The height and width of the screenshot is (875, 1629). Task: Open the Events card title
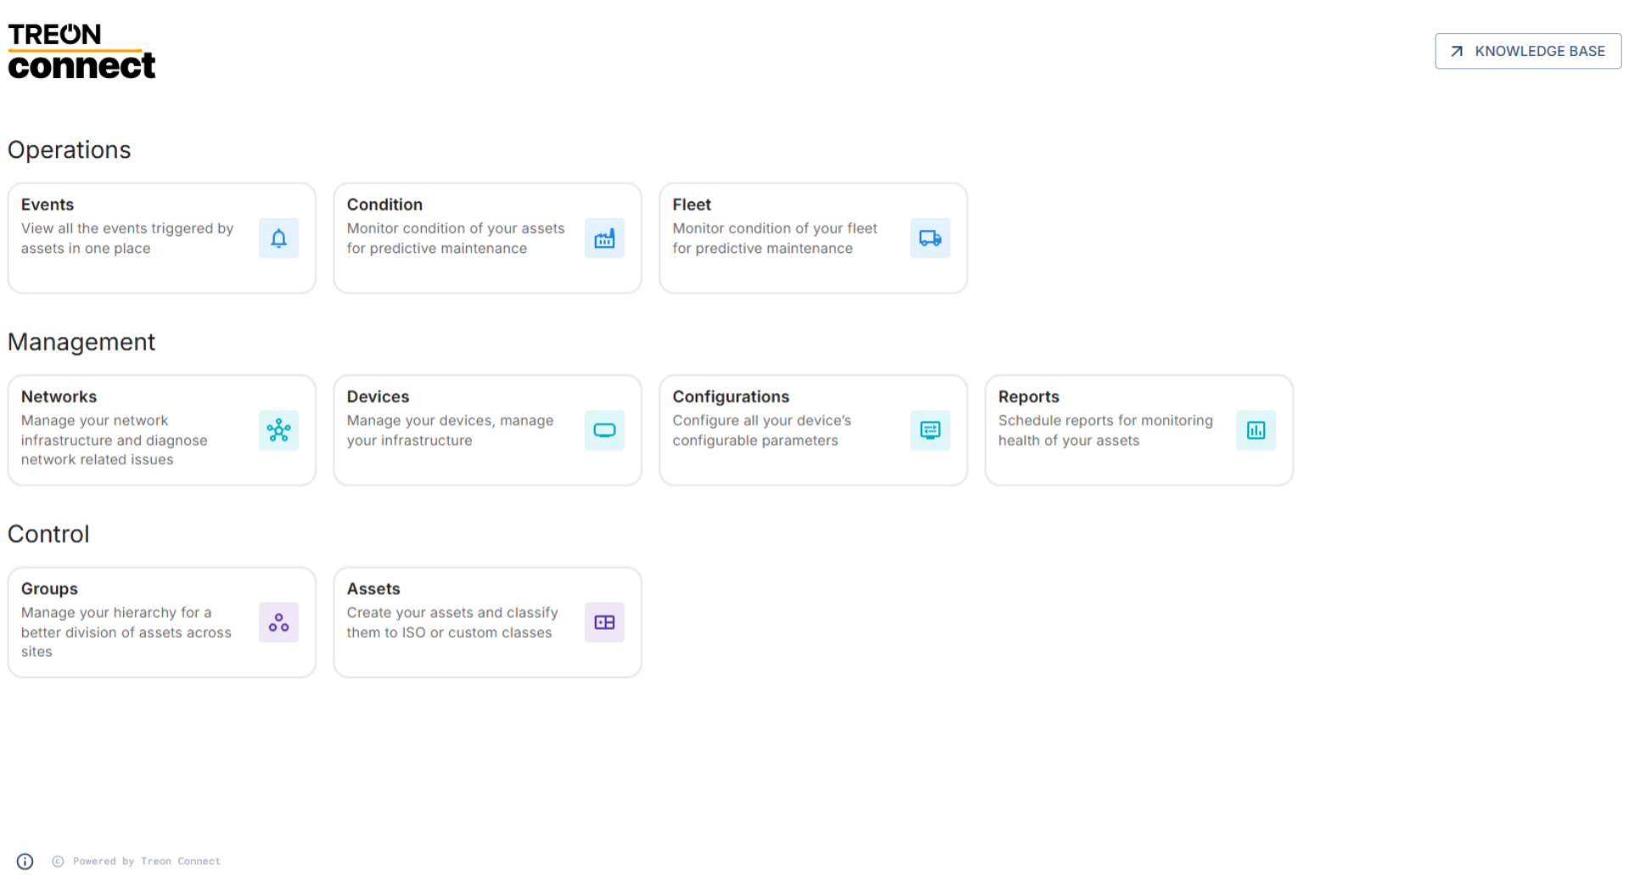[x=48, y=205]
